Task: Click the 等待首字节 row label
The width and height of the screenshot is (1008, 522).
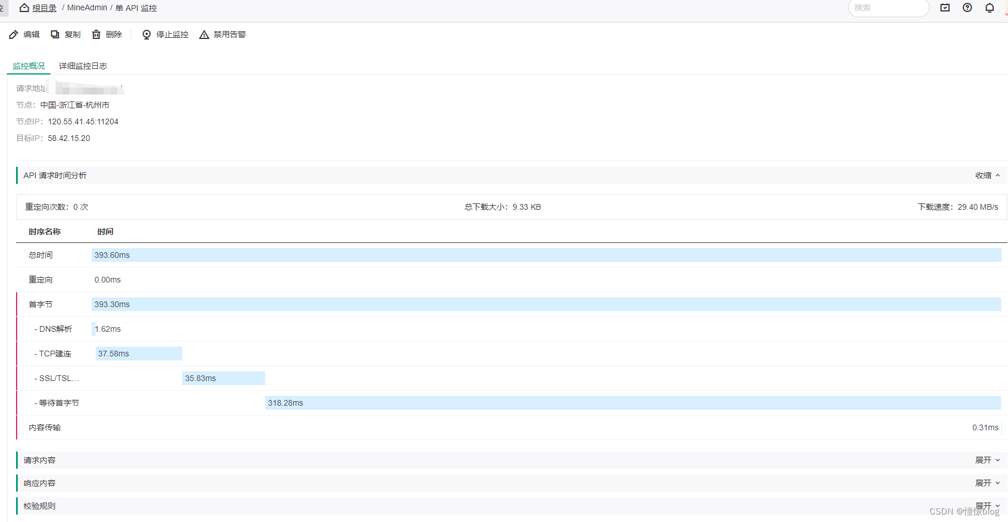Action: [57, 403]
